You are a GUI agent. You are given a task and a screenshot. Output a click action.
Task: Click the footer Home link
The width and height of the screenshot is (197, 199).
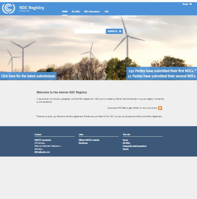point(126,140)
